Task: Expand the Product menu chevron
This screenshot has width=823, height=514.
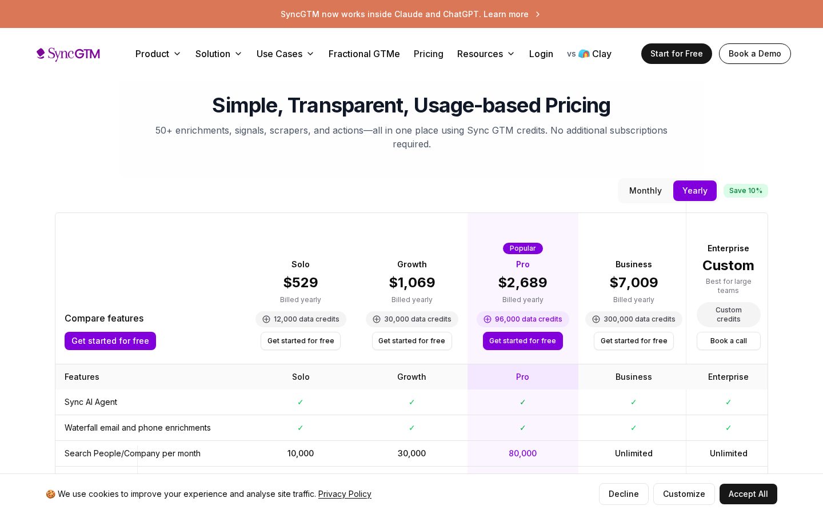Action: 177,54
